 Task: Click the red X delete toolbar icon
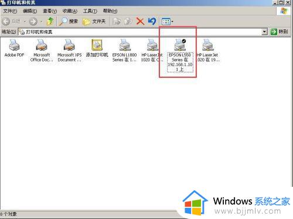click(x=140, y=21)
